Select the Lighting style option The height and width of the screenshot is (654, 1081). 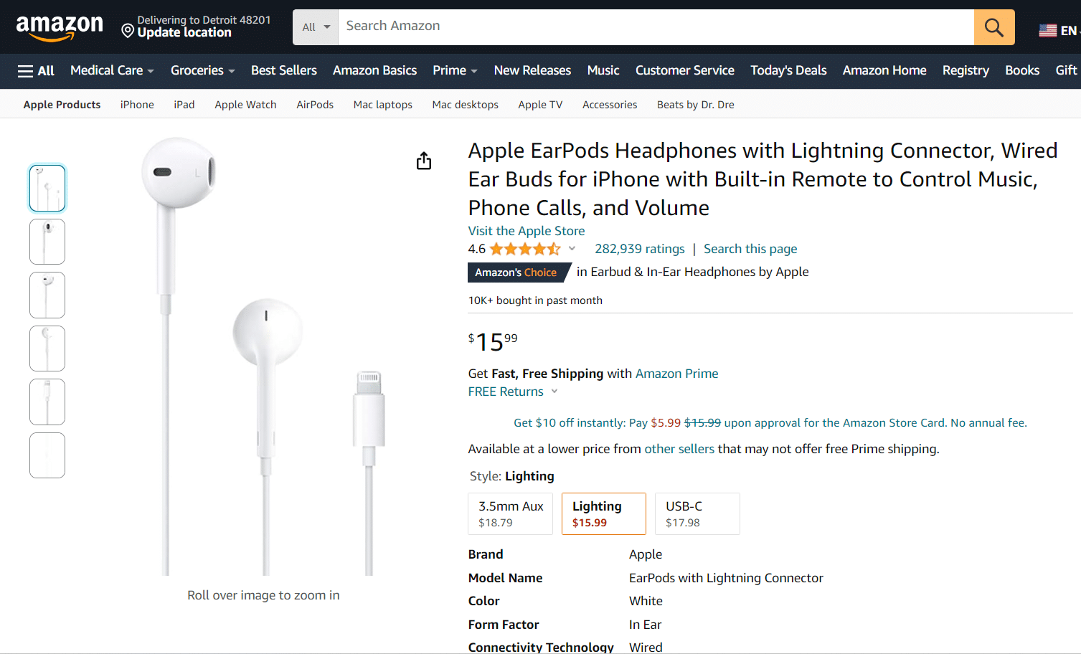click(x=603, y=513)
